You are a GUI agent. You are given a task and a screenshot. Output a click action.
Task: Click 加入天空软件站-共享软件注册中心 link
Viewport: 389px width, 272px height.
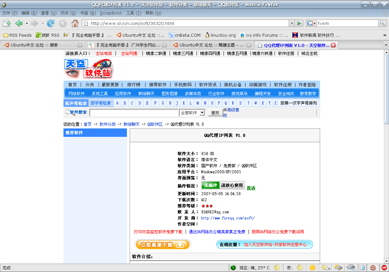275,245
